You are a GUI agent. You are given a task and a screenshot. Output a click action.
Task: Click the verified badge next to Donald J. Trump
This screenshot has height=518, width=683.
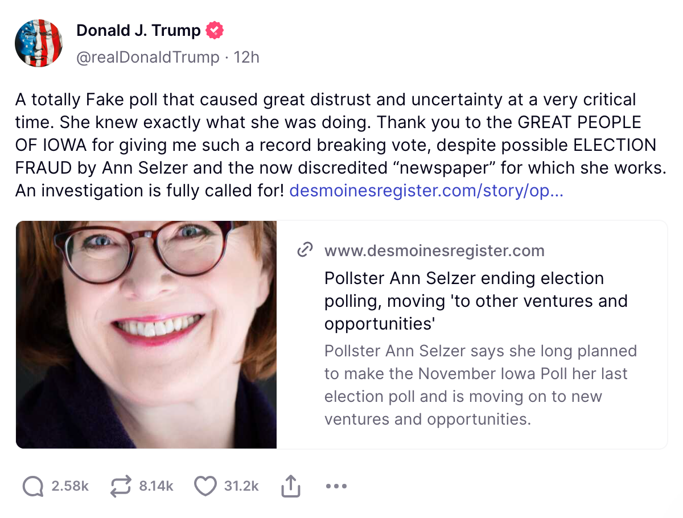(214, 30)
